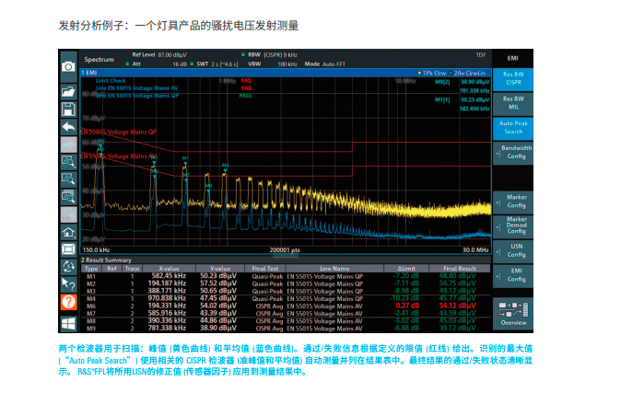Click the Windows start icon
Screen dimensions: 621x393
coord(68,323)
